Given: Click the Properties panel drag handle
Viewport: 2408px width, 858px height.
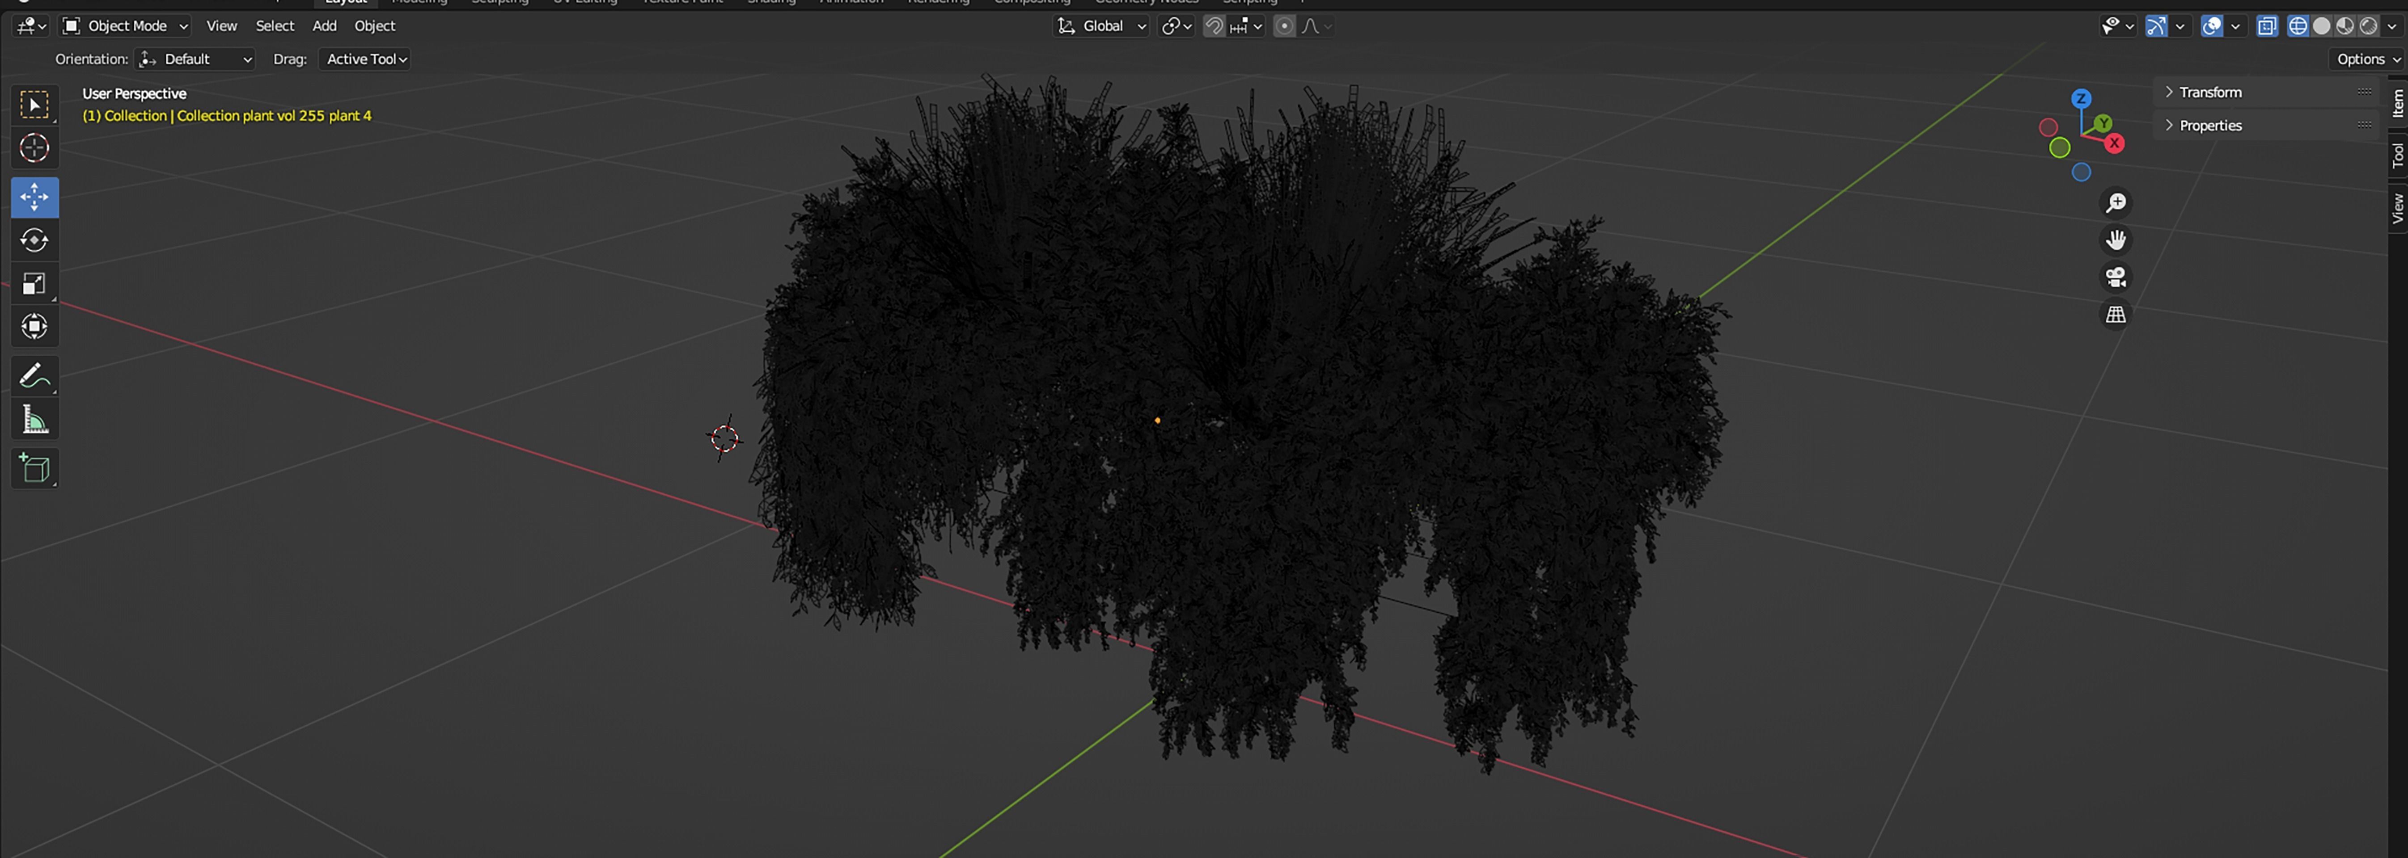Looking at the screenshot, I should [2364, 125].
